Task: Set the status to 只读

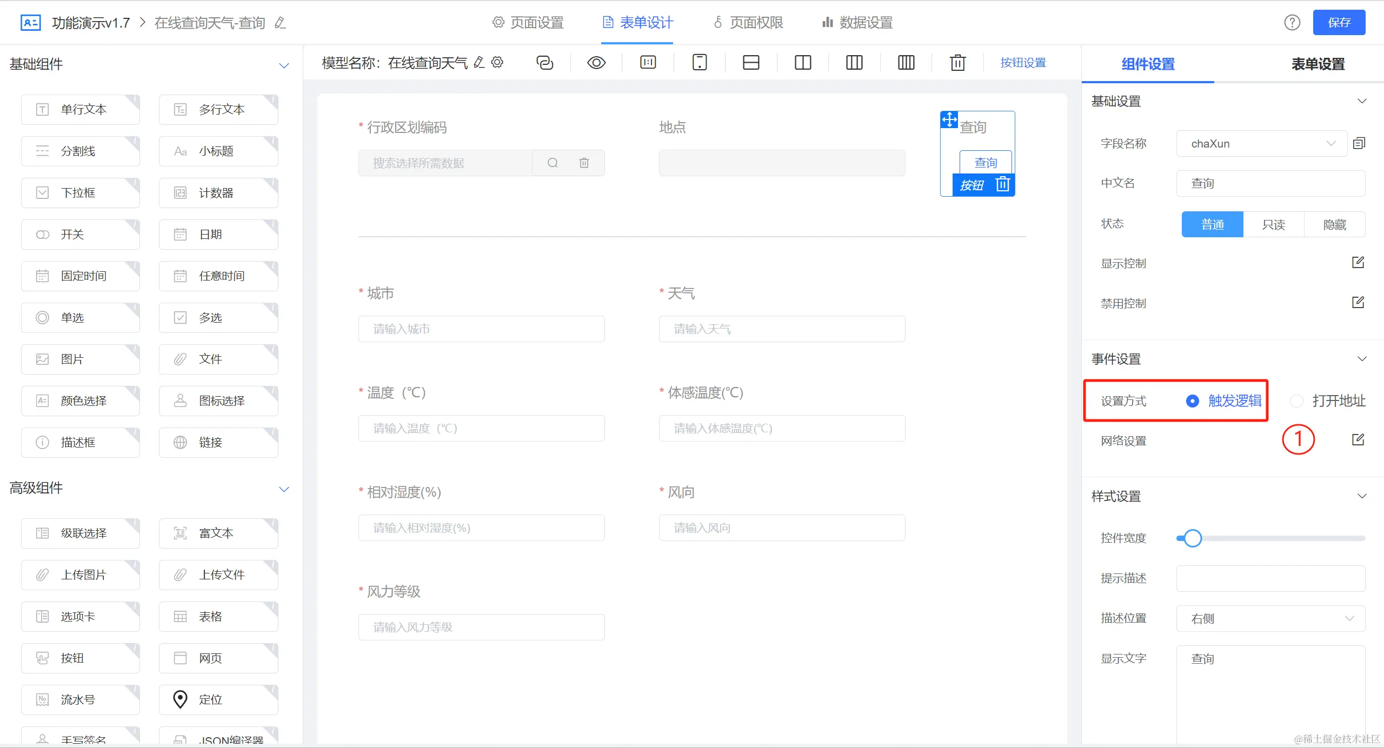Action: (1273, 224)
